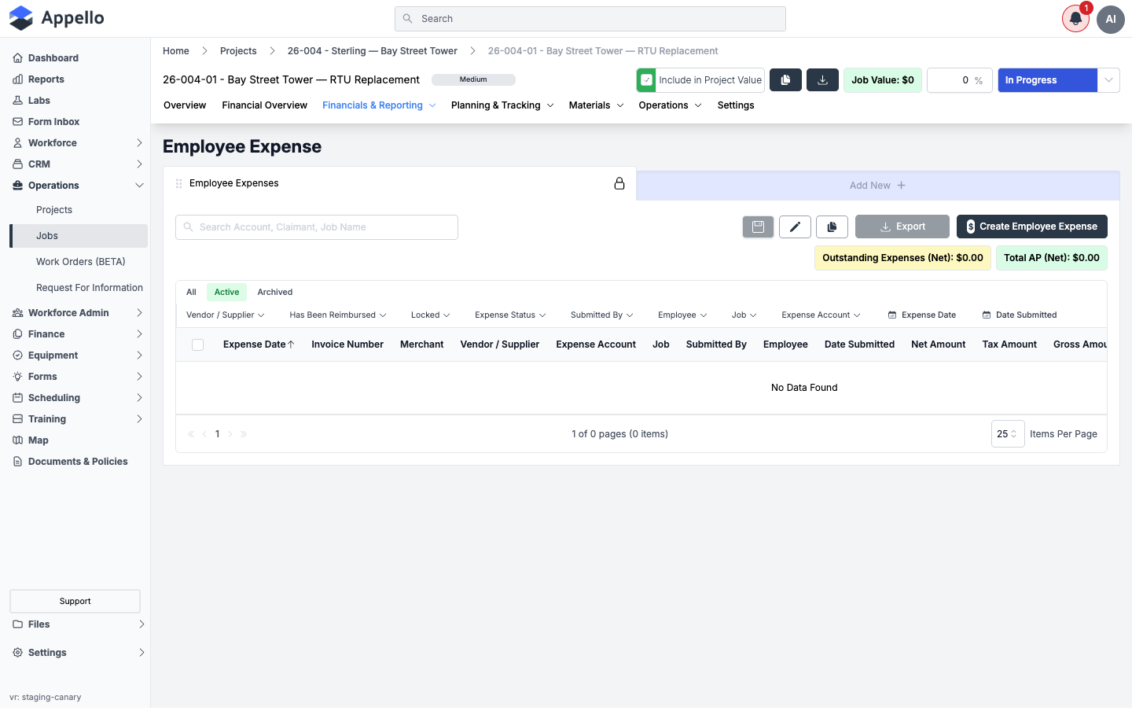
Task: Open the AI user avatar menu
Action: click(1111, 19)
